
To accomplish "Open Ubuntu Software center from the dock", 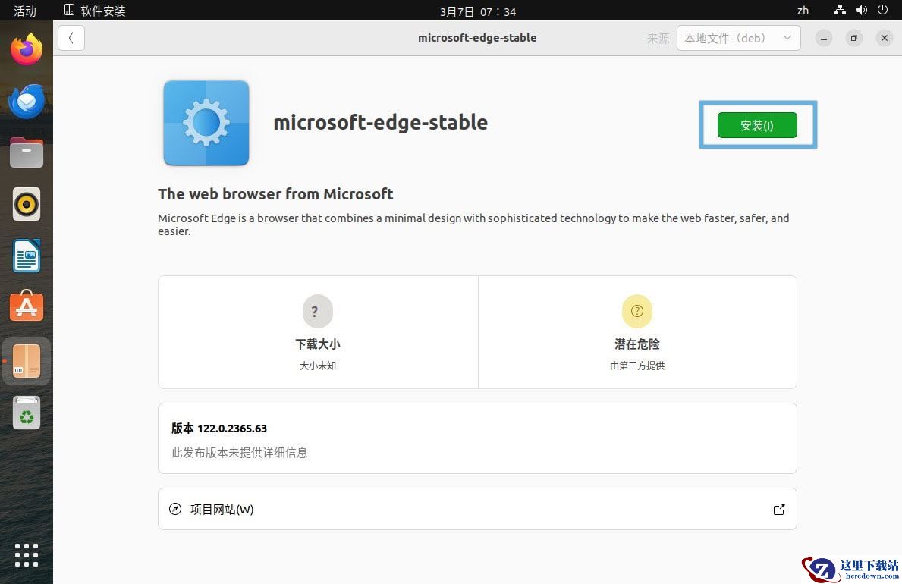I will pyautogui.click(x=27, y=306).
